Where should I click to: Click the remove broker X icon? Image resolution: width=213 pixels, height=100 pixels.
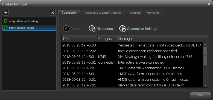[52, 13]
